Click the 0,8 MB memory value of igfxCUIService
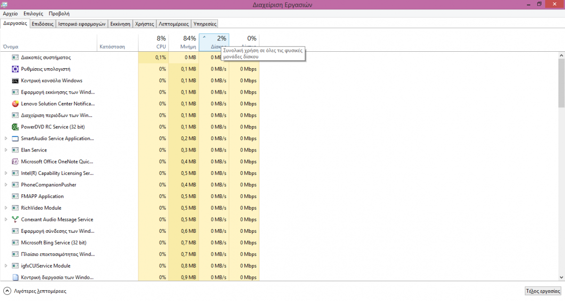 189,266
